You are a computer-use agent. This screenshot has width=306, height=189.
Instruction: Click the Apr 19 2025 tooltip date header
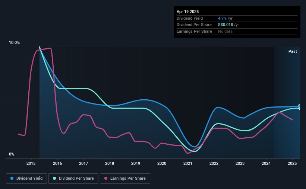point(187,12)
